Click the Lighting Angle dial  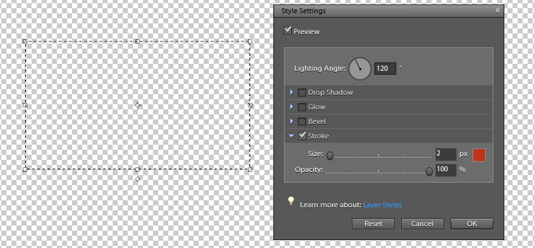(x=360, y=69)
